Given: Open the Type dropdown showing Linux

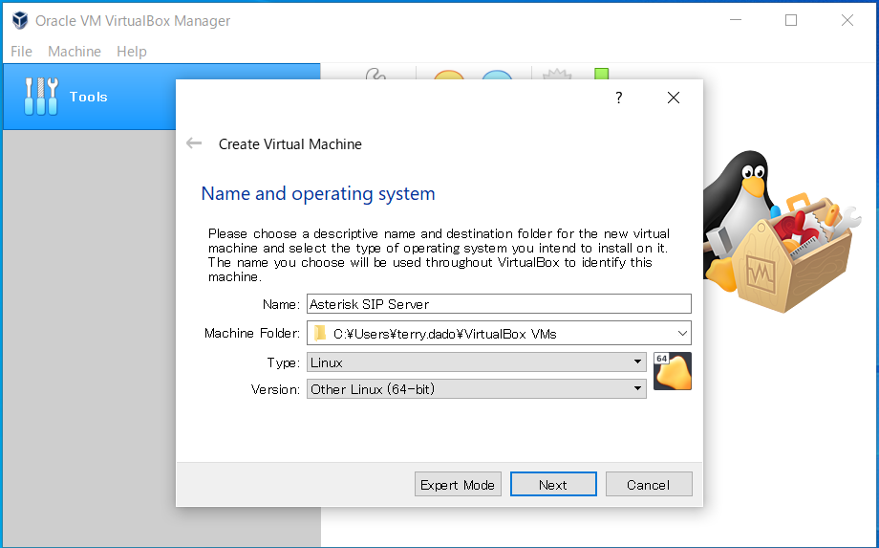Looking at the screenshot, I should point(477,362).
